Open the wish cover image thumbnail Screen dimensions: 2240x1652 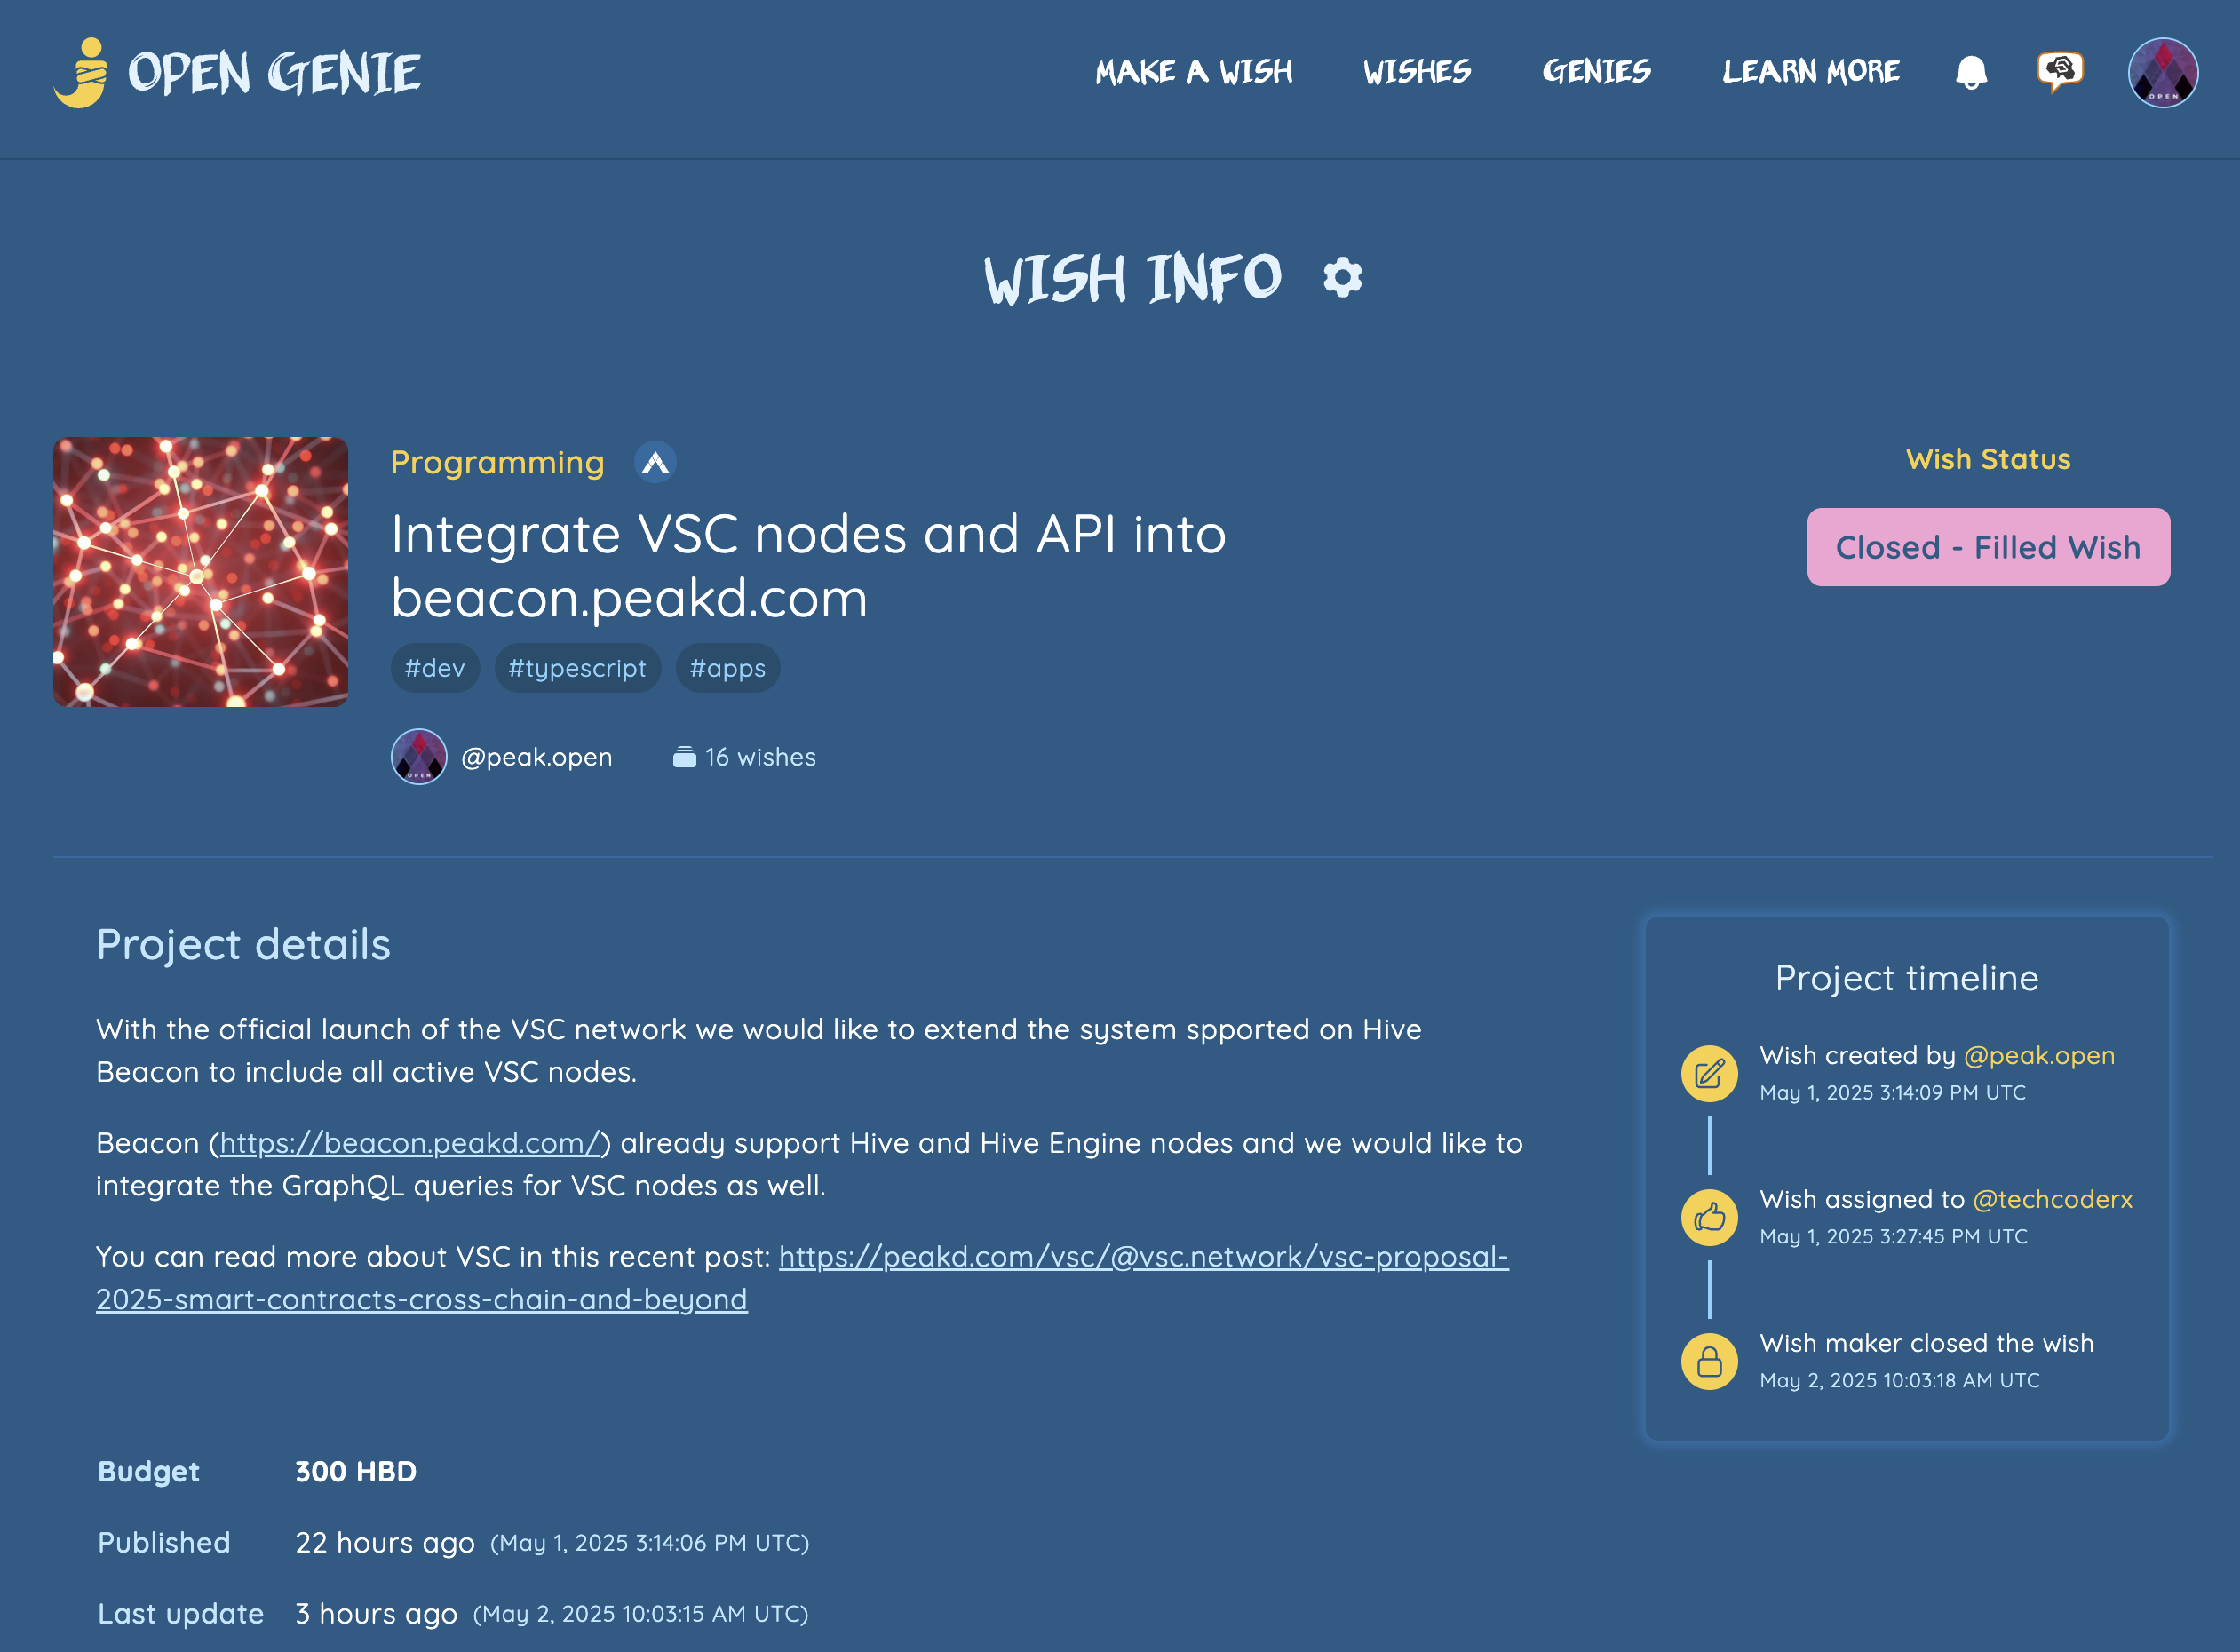tap(201, 572)
